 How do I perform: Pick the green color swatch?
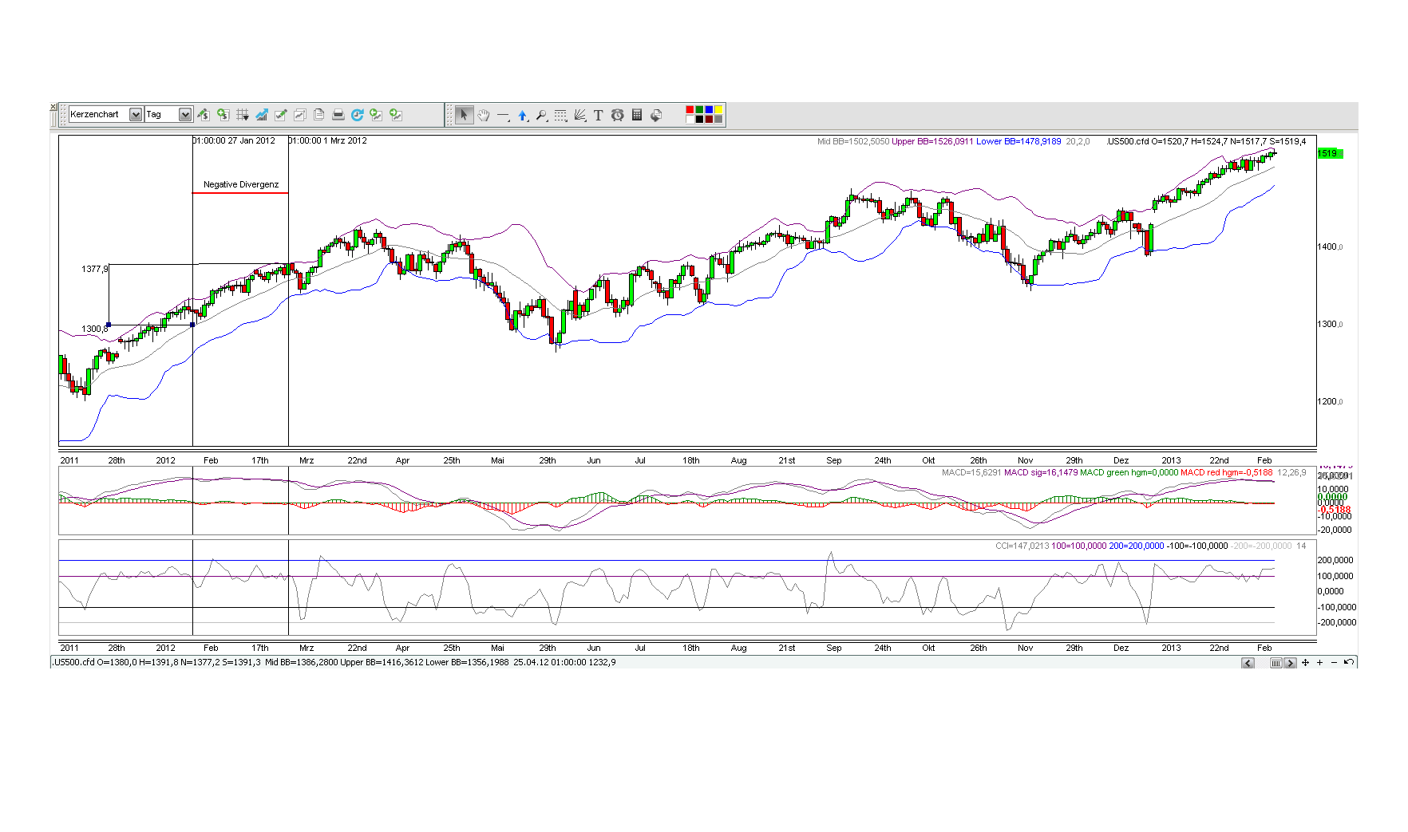coord(700,110)
